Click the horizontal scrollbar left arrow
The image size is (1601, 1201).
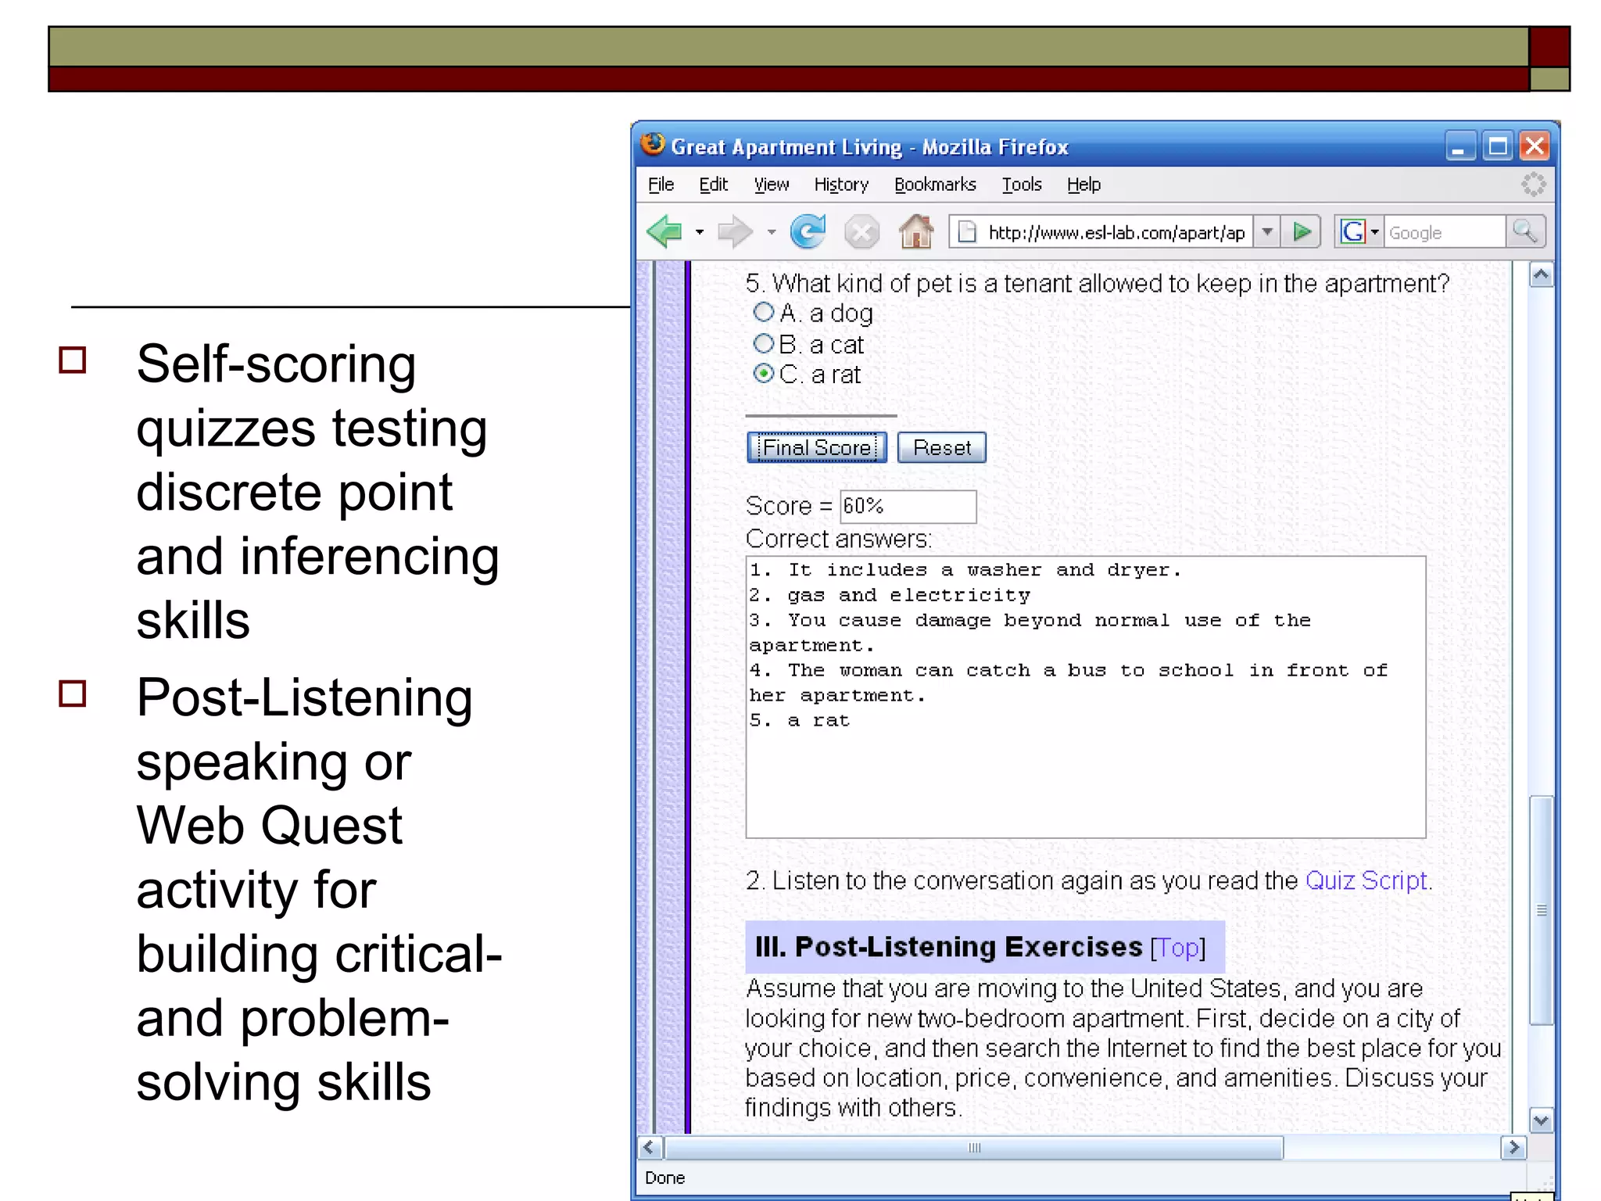tap(650, 1148)
